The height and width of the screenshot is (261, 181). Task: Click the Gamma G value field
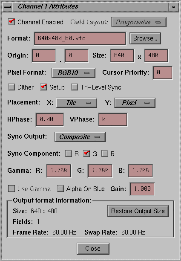pos(100,171)
